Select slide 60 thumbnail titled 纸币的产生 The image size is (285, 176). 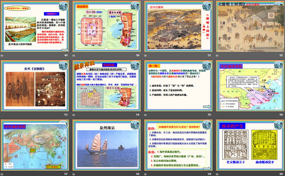point(250,145)
